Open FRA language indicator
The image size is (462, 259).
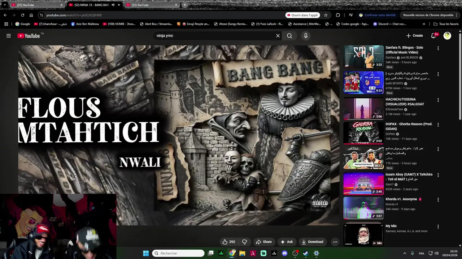click(422, 253)
